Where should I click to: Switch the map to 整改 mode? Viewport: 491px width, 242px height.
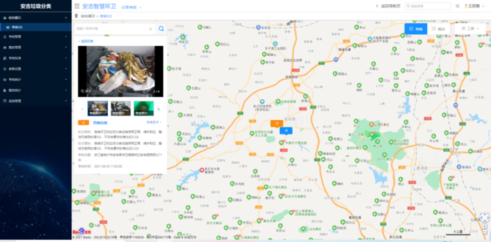pos(439,29)
